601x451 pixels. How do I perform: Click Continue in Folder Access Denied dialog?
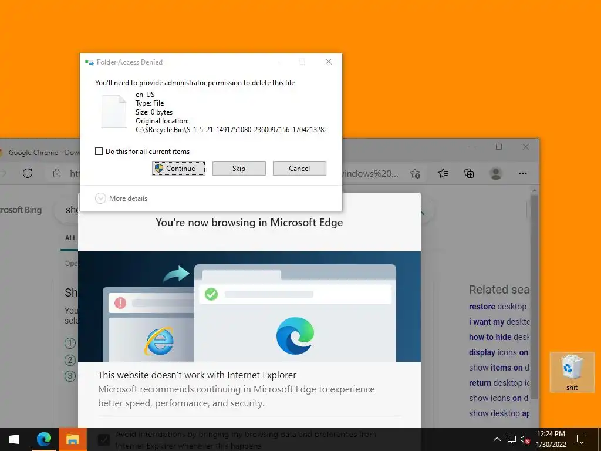pyautogui.click(x=178, y=169)
